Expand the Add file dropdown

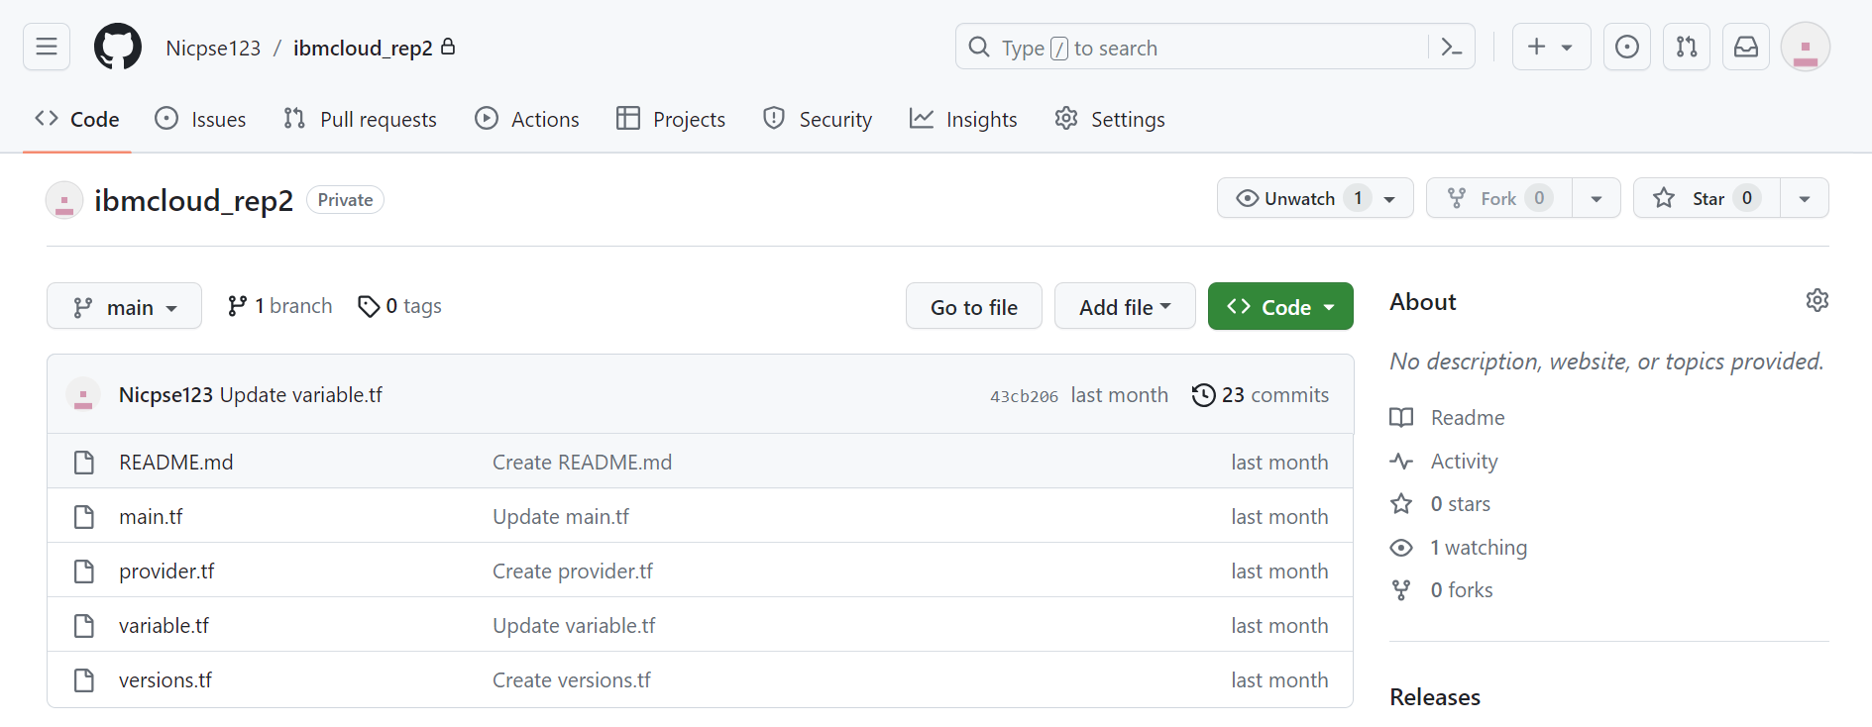pyautogui.click(x=1124, y=307)
